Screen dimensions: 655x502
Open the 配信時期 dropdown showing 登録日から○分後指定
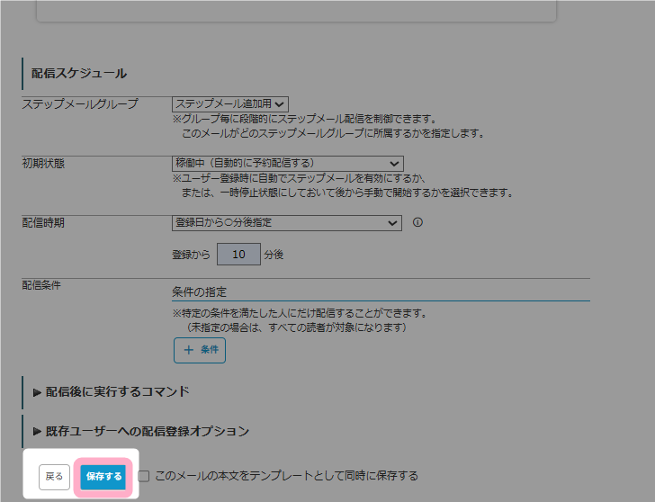(x=287, y=222)
